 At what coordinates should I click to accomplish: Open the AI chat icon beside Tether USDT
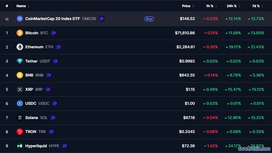(56, 61)
